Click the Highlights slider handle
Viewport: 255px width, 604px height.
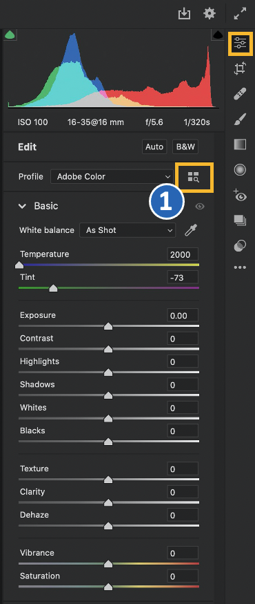(x=108, y=372)
